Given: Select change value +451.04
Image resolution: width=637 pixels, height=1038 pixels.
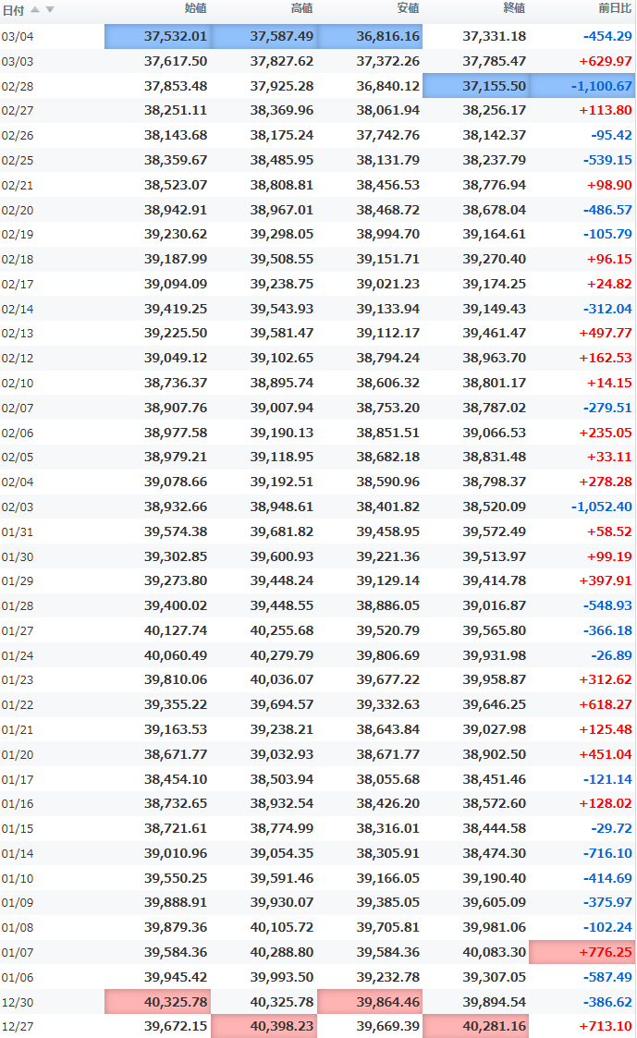Looking at the screenshot, I should click(x=606, y=754).
